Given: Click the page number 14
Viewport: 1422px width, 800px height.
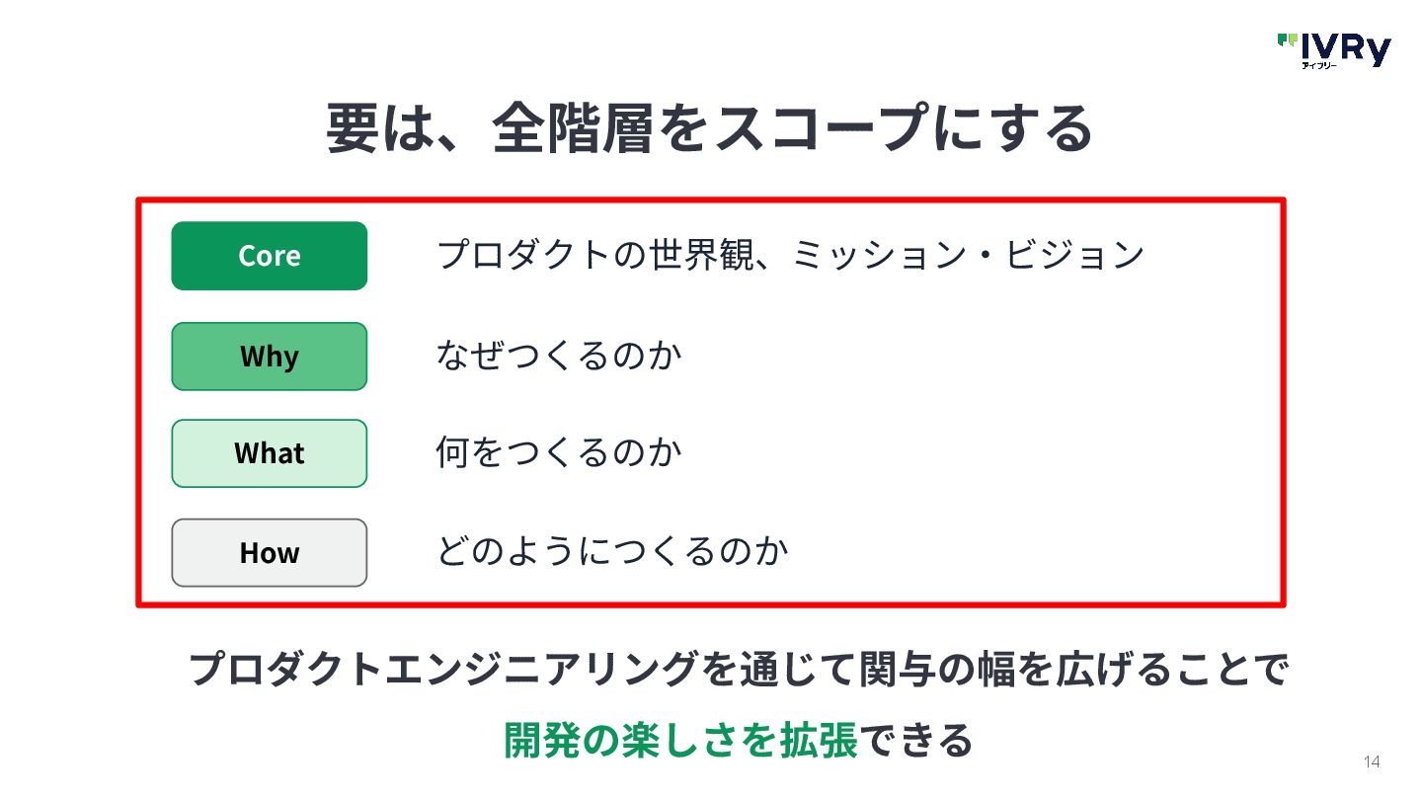Looking at the screenshot, I should tap(1372, 761).
